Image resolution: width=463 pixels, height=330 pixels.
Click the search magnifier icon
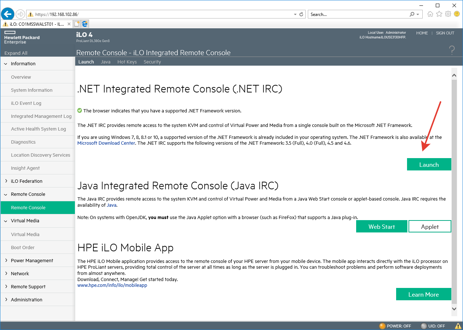click(x=412, y=15)
